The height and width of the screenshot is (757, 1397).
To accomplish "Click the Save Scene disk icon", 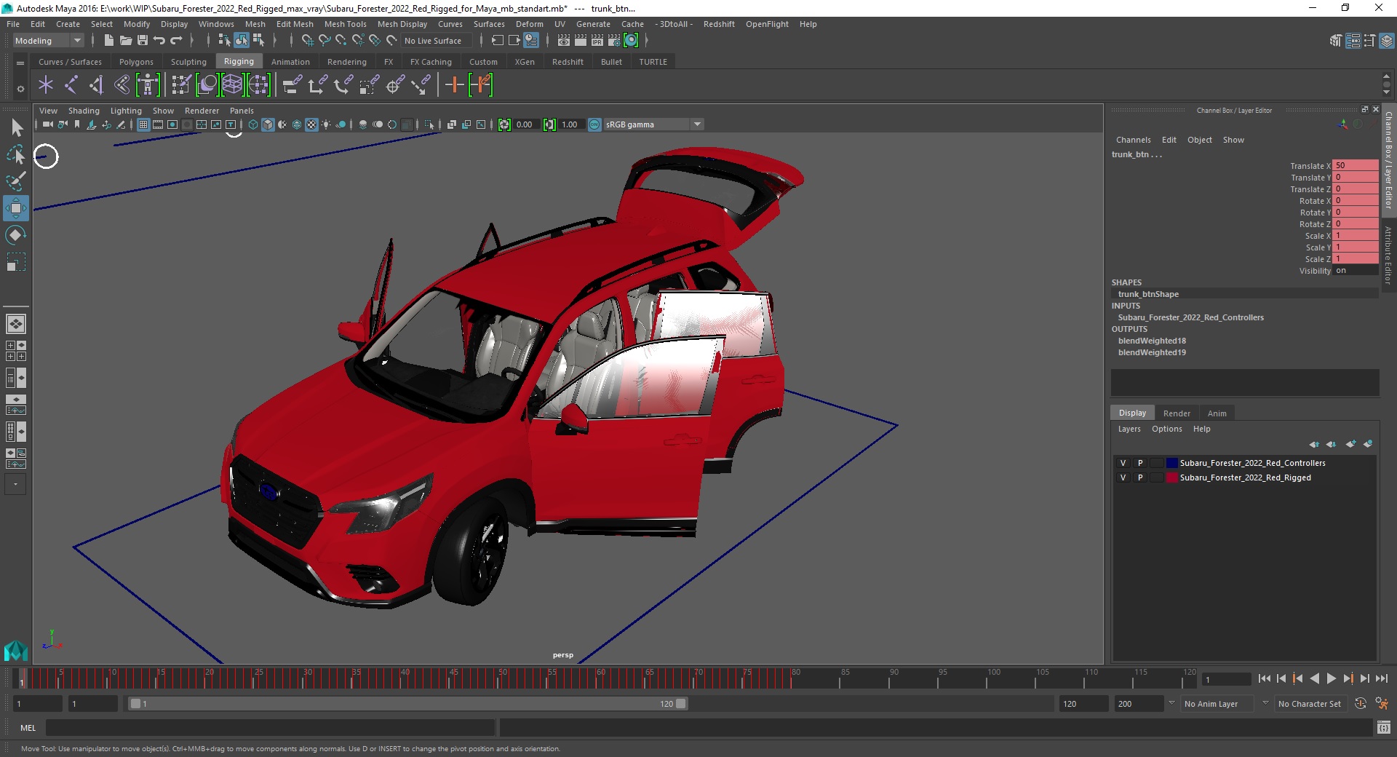I will coord(143,41).
